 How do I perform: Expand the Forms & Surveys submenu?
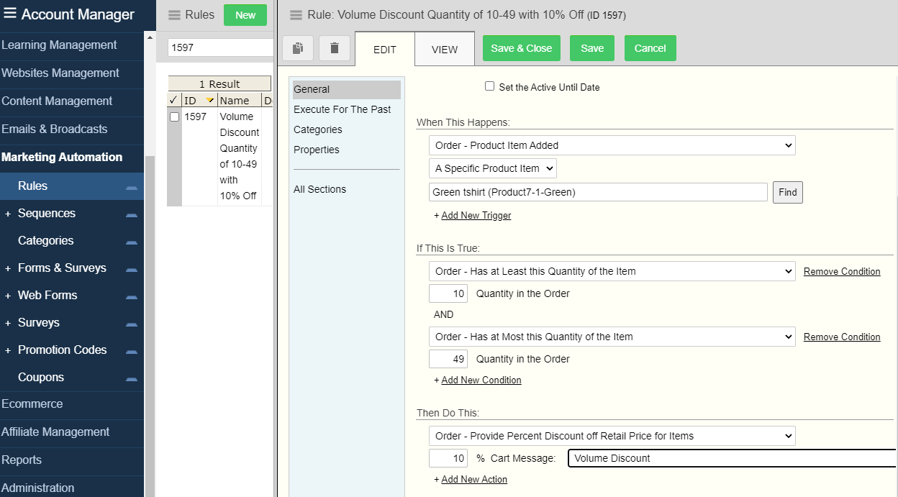(8, 268)
